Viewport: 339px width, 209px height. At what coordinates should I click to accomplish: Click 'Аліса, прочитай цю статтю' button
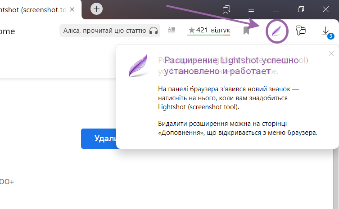pos(110,31)
